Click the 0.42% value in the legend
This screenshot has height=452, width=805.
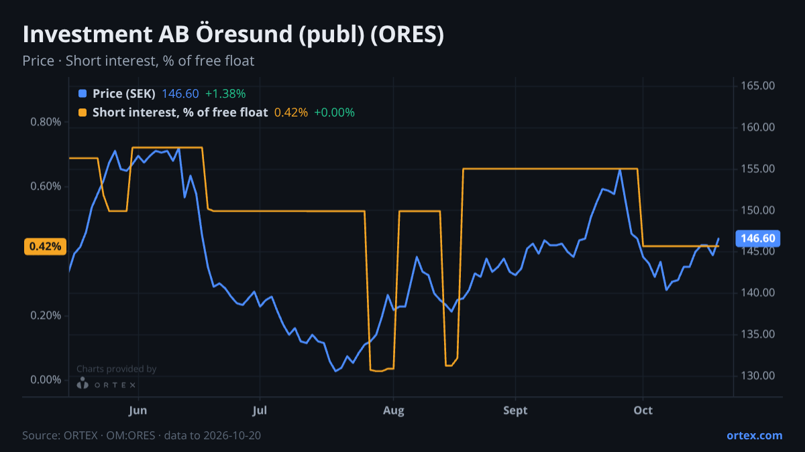pyautogui.click(x=291, y=112)
